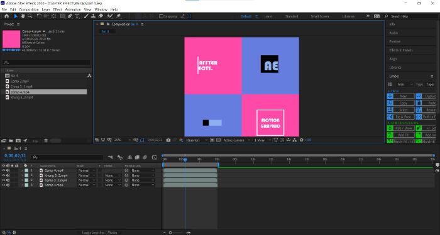Select the Type text tool
The height and width of the screenshot is (235, 440).
pyautogui.click(x=77, y=16)
